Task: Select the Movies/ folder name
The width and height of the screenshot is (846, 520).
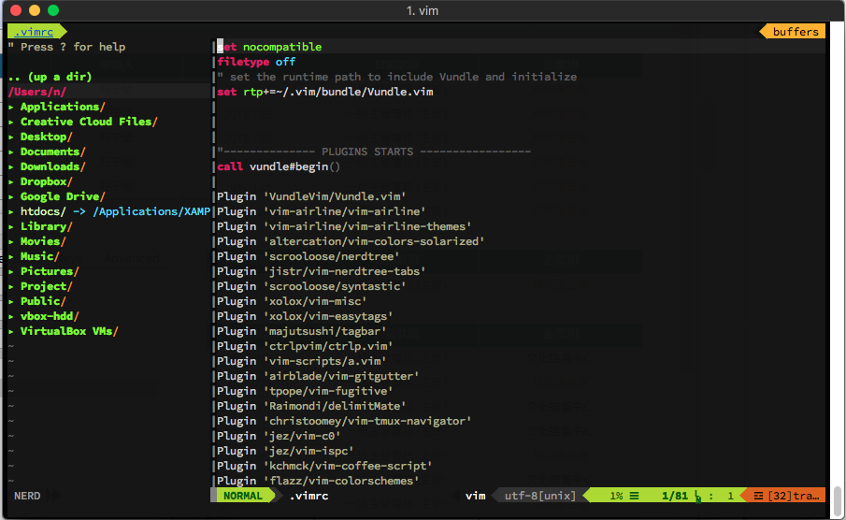Action: pos(43,241)
